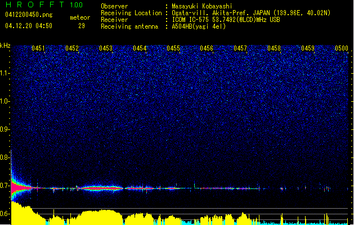Click the 0453 time marker
This screenshot has height=225, width=354.
point(106,48)
